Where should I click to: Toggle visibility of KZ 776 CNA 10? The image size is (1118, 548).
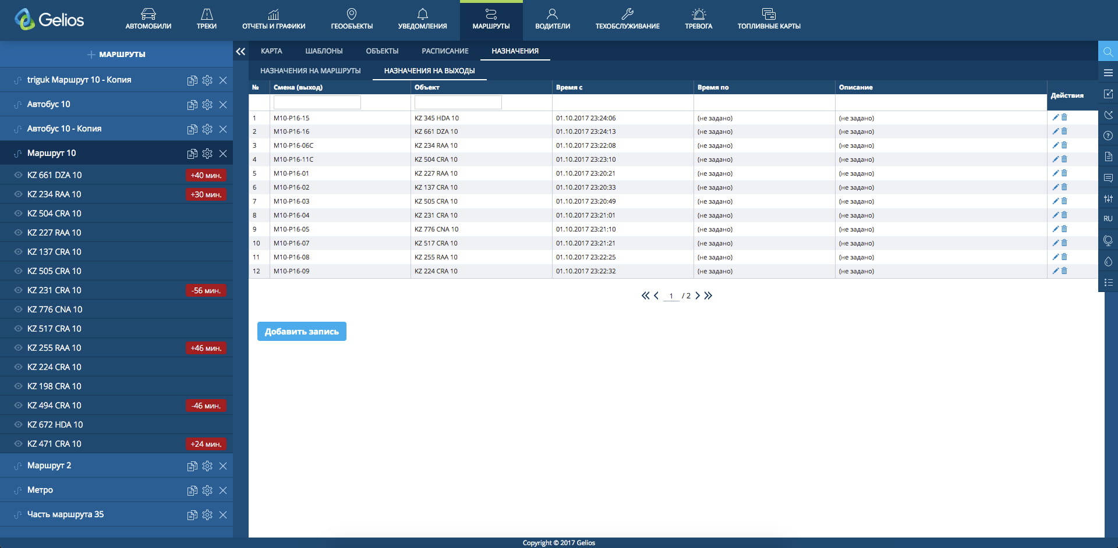18,309
